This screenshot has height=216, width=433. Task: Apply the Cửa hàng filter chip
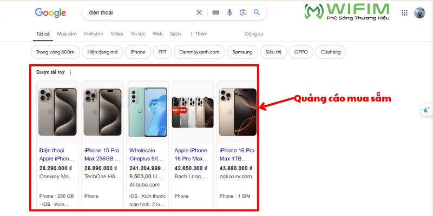[x=331, y=52]
